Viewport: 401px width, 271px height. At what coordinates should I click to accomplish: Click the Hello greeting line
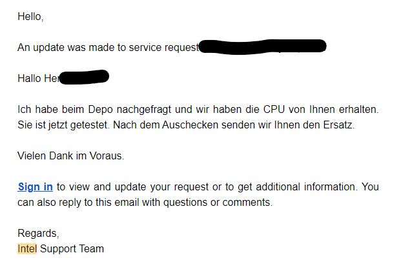click(30, 17)
